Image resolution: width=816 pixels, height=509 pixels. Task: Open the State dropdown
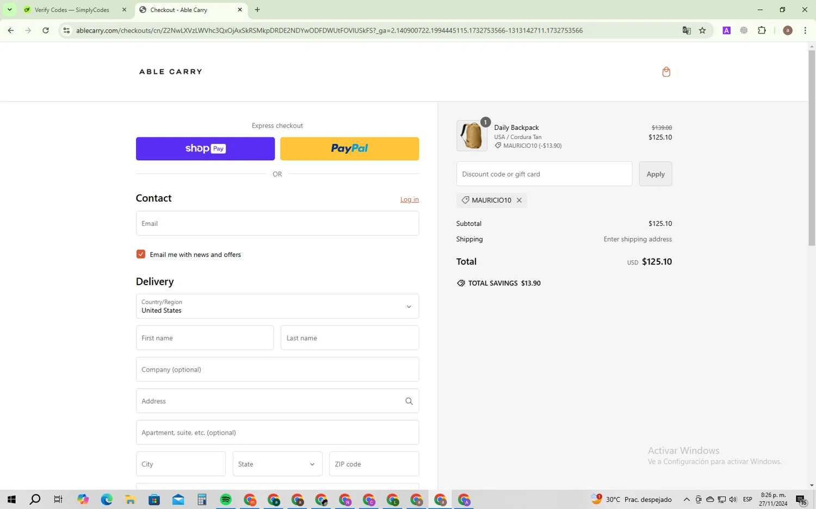coord(277,464)
